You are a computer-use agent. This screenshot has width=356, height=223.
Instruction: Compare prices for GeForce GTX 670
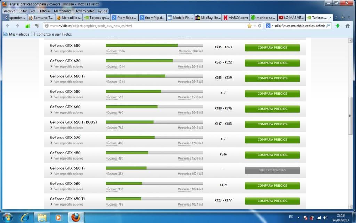(x=273, y=63)
